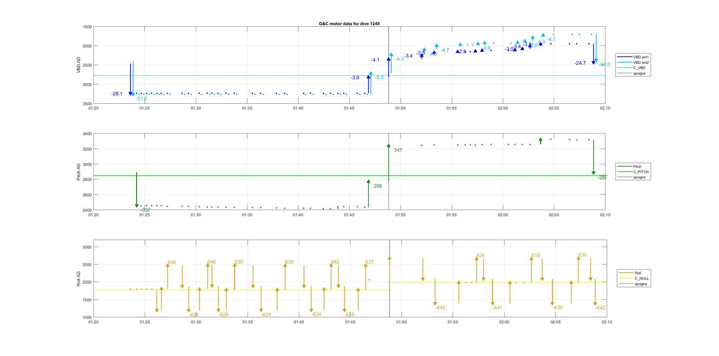Image resolution: width=719 pixels, height=356 pixels.
Task: Click the "02:10" time tick under VBD plot
Action: pos(605,108)
